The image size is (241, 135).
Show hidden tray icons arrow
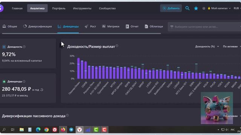click(x=218, y=130)
